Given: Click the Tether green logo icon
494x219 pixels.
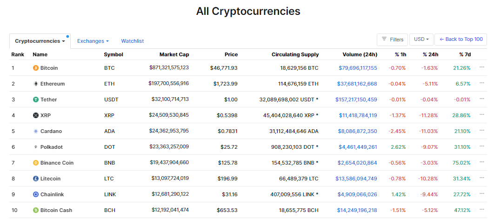Looking at the screenshot, I should point(36,100).
